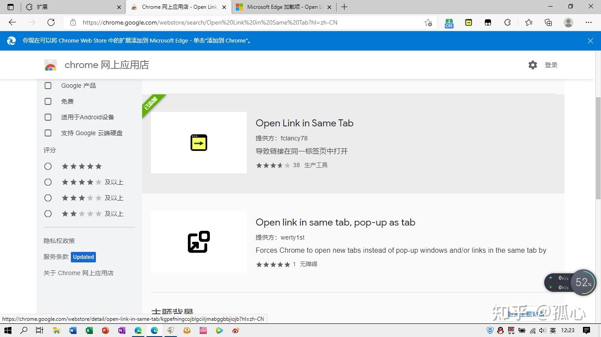Click the blue Updated badge
601x337 pixels.
point(84,257)
